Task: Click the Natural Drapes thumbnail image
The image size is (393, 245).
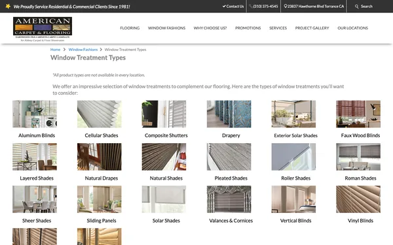Action: [x=100, y=157]
